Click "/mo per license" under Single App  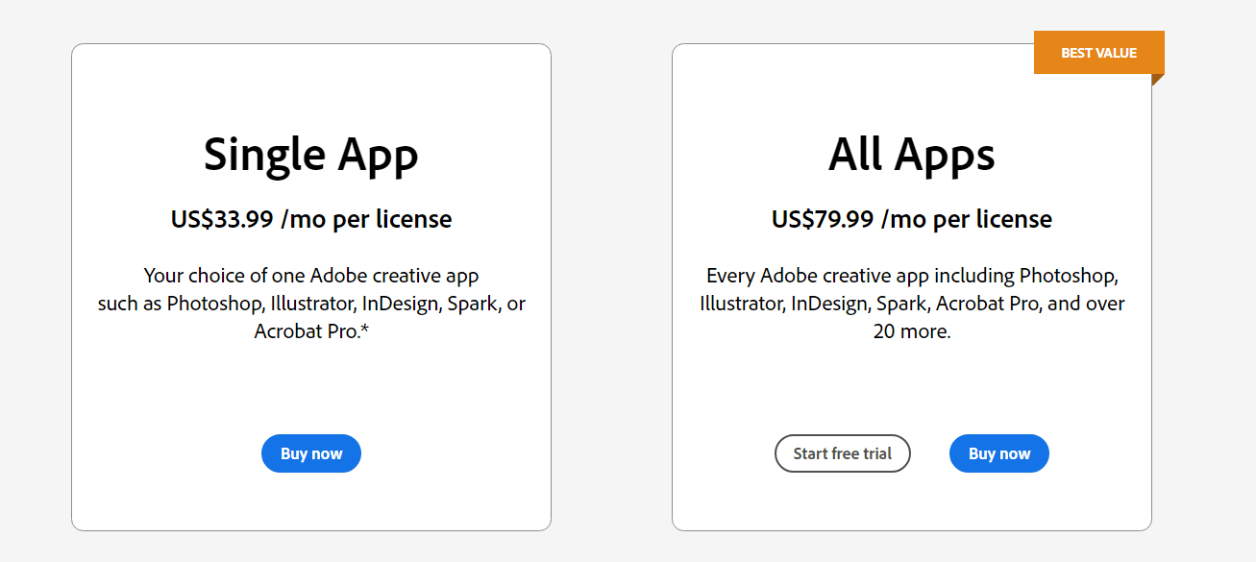point(367,219)
